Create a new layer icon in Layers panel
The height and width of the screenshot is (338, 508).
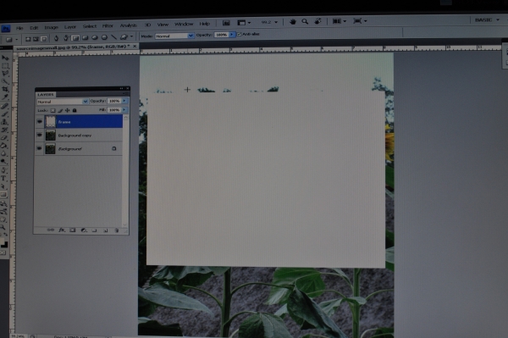point(106,230)
